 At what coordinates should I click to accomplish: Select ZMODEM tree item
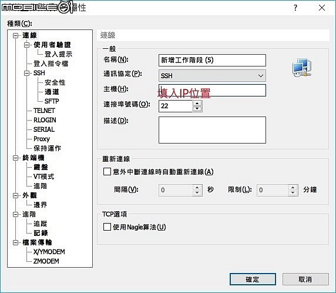[46, 261]
